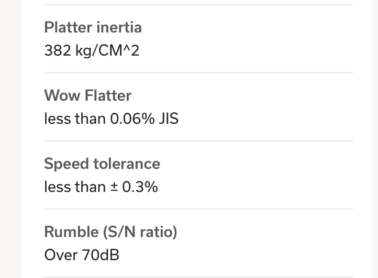
Task: Click the word "inertia" in the heading
Action: point(119,27)
